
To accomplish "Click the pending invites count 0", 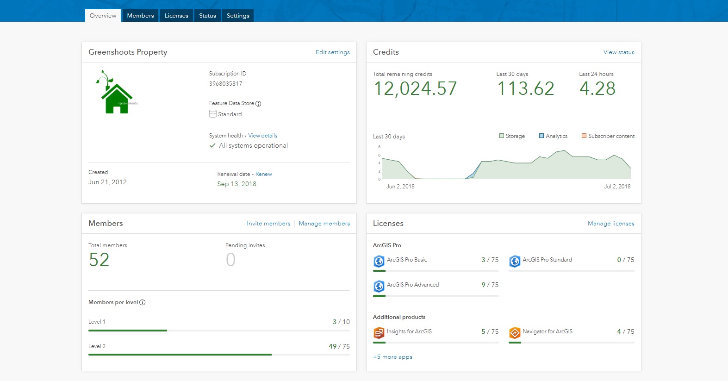I will pyautogui.click(x=230, y=260).
